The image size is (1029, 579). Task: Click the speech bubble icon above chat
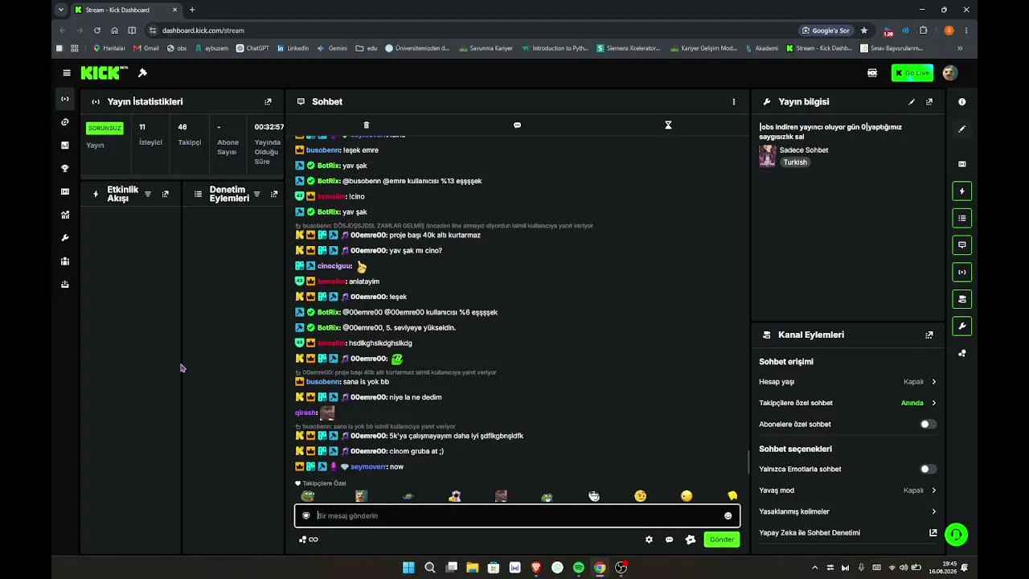coord(517,125)
